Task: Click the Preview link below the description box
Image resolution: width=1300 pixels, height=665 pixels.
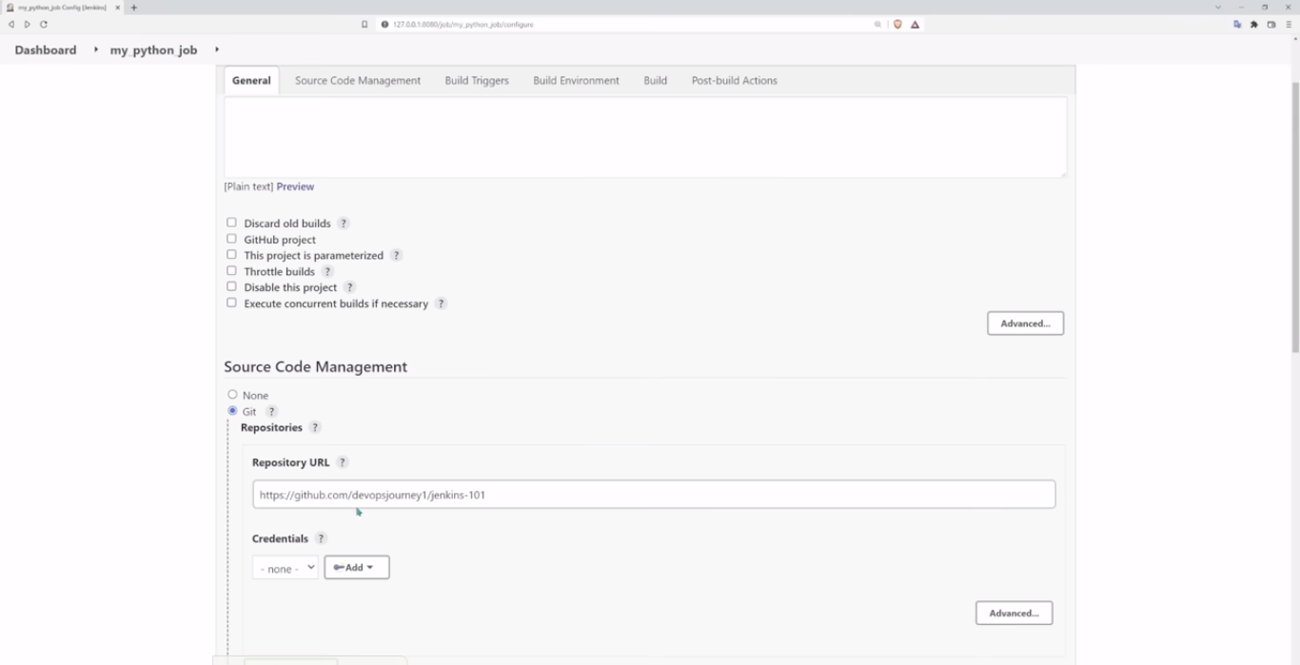Action: [295, 186]
